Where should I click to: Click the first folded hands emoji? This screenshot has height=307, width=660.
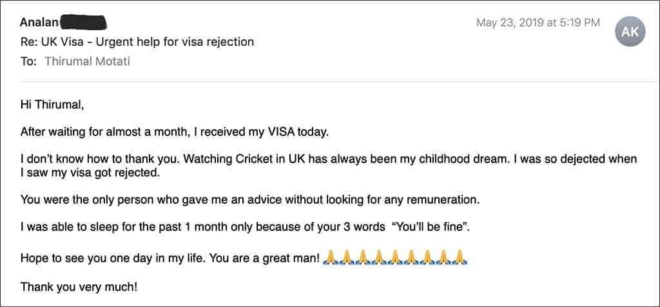[330, 257]
